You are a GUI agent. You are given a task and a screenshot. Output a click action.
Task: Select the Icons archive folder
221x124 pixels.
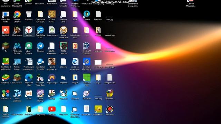point(75,47)
